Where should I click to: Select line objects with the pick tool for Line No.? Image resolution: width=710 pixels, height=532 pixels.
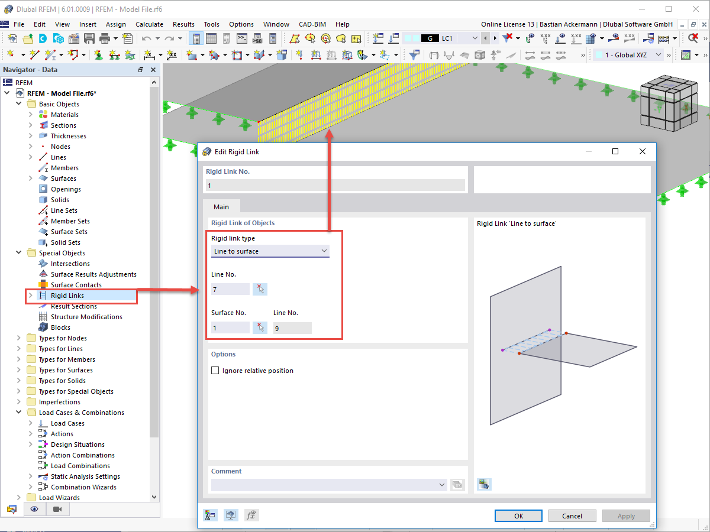point(260,289)
